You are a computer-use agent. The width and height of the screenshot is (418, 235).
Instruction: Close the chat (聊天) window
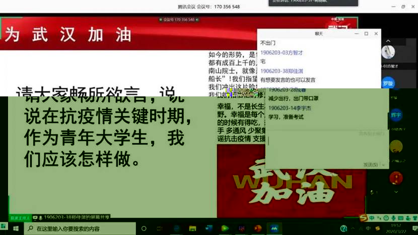click(376, 34)
